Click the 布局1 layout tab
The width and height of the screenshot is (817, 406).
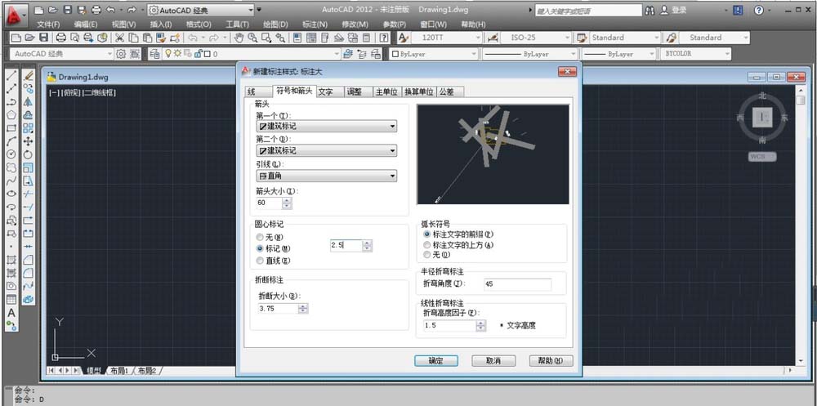[x=121, y=371]
